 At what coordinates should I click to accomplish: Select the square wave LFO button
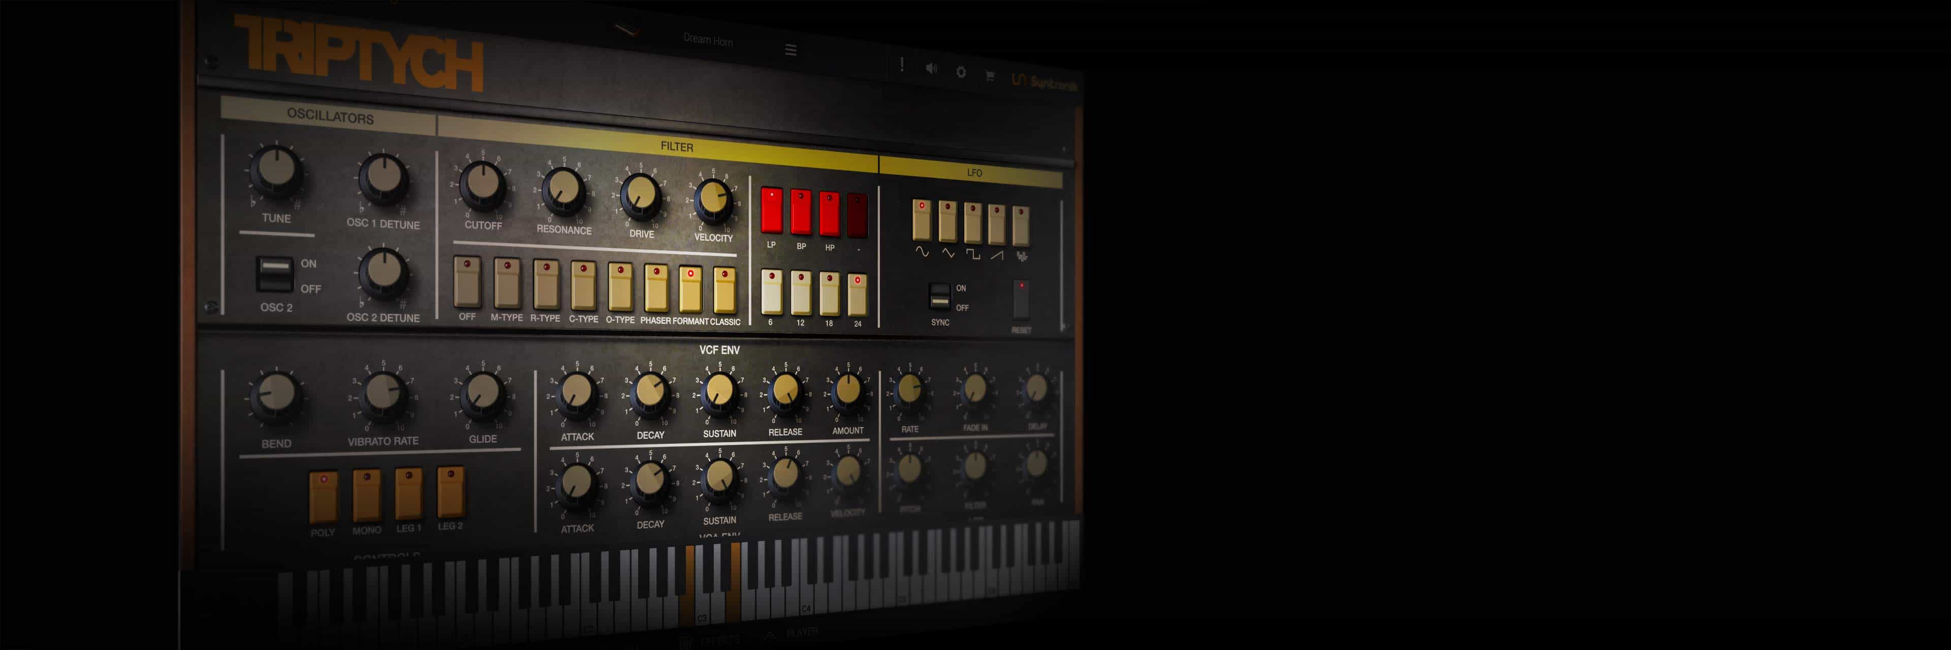[x=972, y=223]
